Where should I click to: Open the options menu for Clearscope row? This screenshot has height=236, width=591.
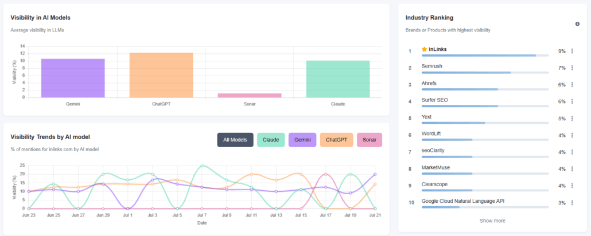tap(572, 186)
